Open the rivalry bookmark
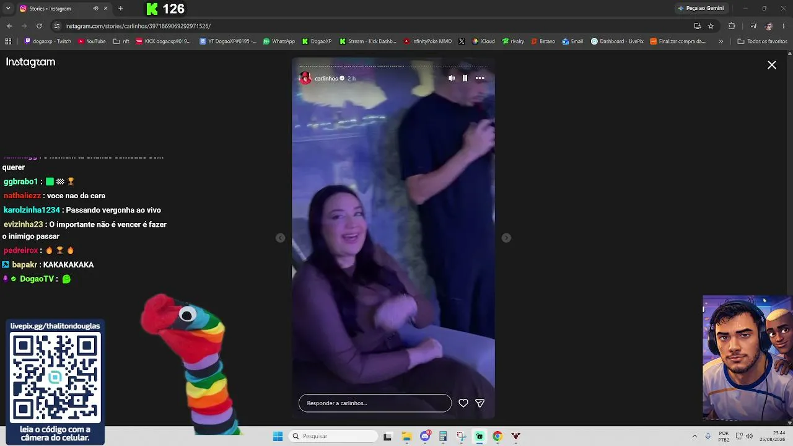The height and width of the screenshot is (446, 793). [513, 42]
